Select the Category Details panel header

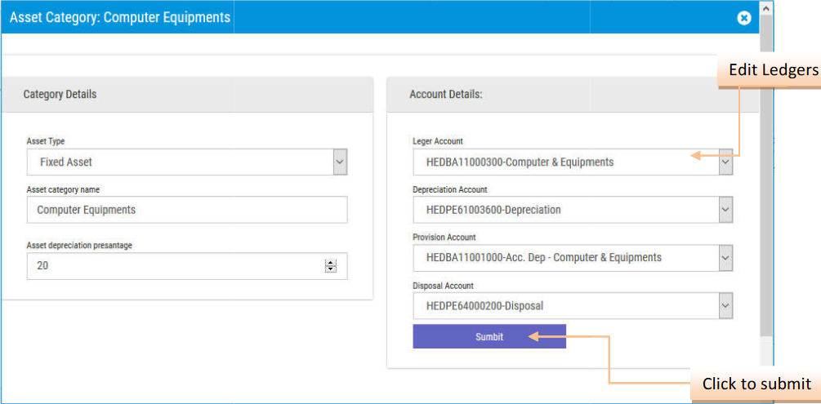[60, 95]
